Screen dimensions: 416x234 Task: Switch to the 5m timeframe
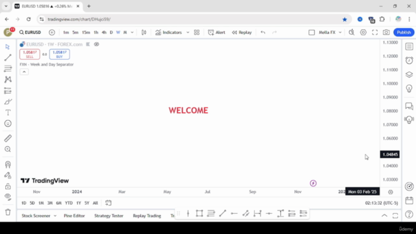click(x=75, y=32)
